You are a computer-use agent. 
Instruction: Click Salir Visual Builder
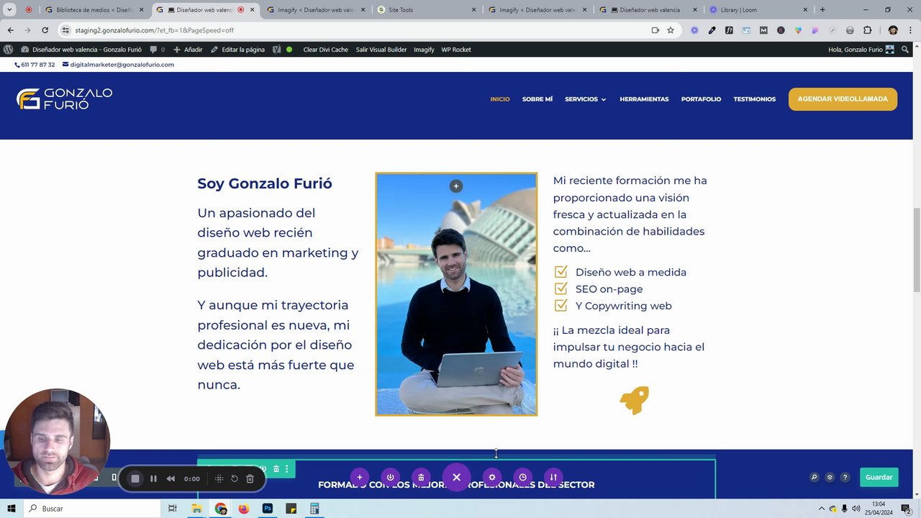pos(381,50)
